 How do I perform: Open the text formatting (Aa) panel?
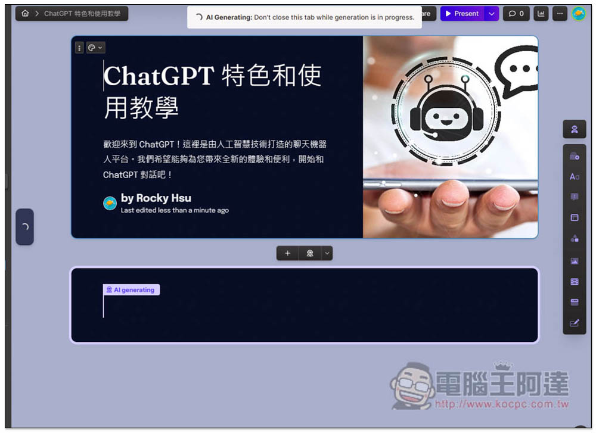coord(574,177)
